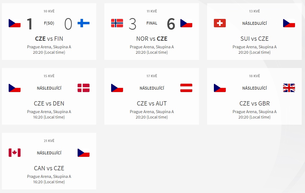Click the Denmark flag in CZE vs DEN card
This screenshot has width=305, height=193.
(84, 88)
